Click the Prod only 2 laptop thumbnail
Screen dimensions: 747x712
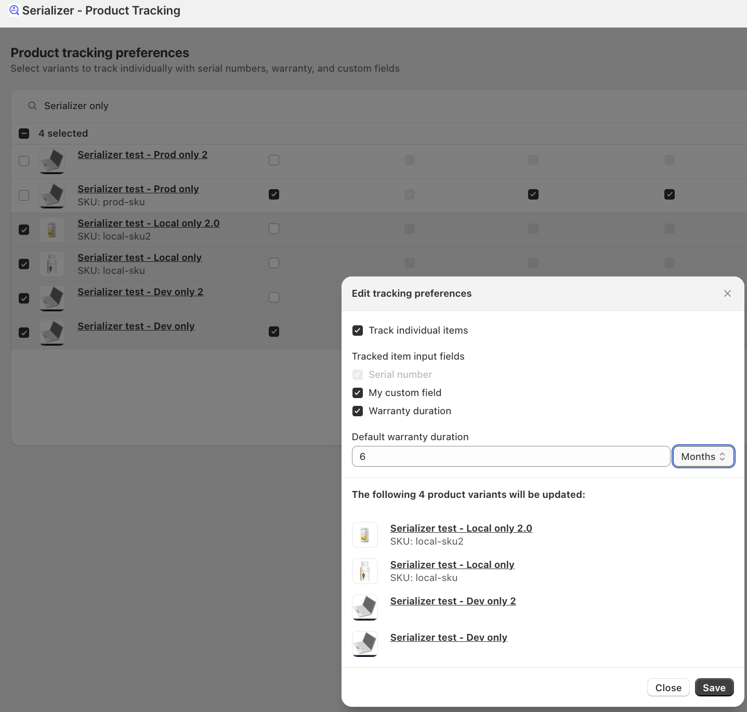(52, 161)
